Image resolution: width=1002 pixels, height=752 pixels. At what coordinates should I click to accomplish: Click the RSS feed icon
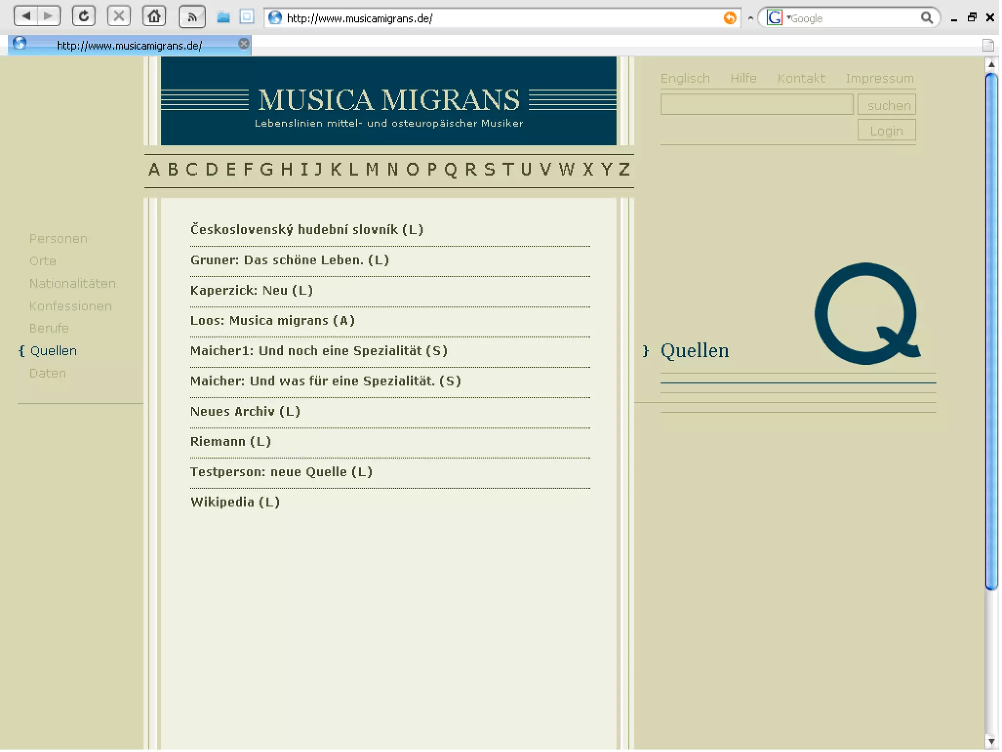(x=192, y=17)
